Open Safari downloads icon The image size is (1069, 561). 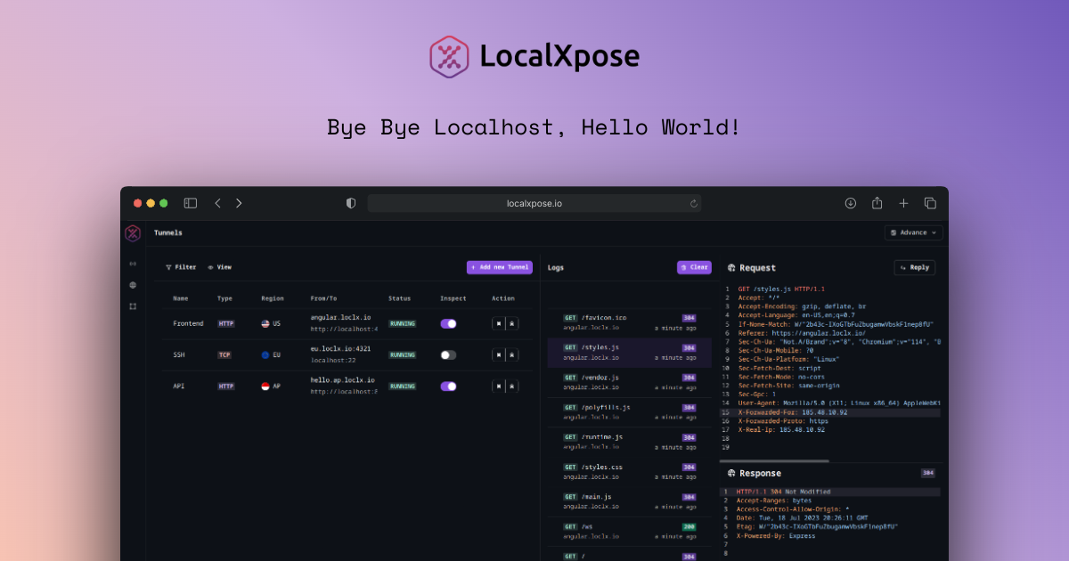[x=850, y=203]
